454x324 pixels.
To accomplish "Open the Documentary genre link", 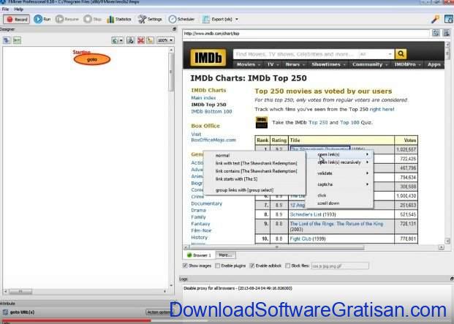I will (x=206, y=203).
